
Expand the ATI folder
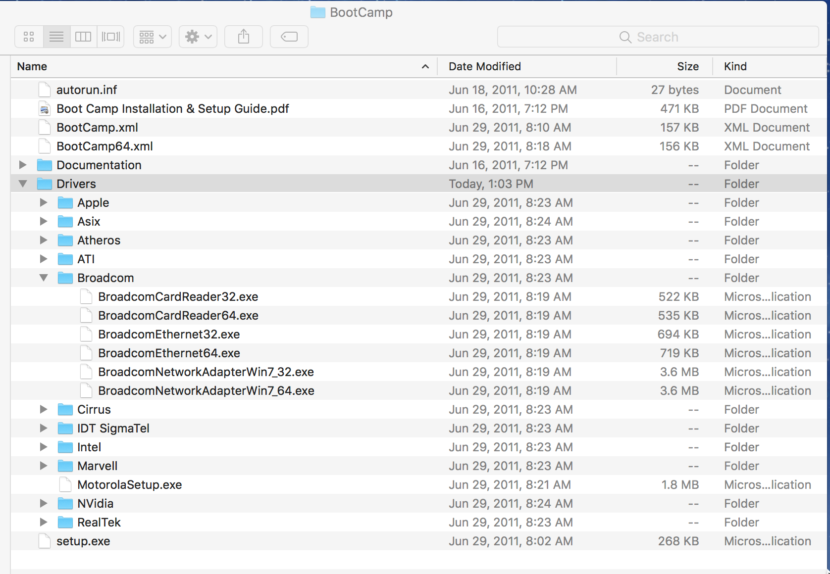coord(44,259)
